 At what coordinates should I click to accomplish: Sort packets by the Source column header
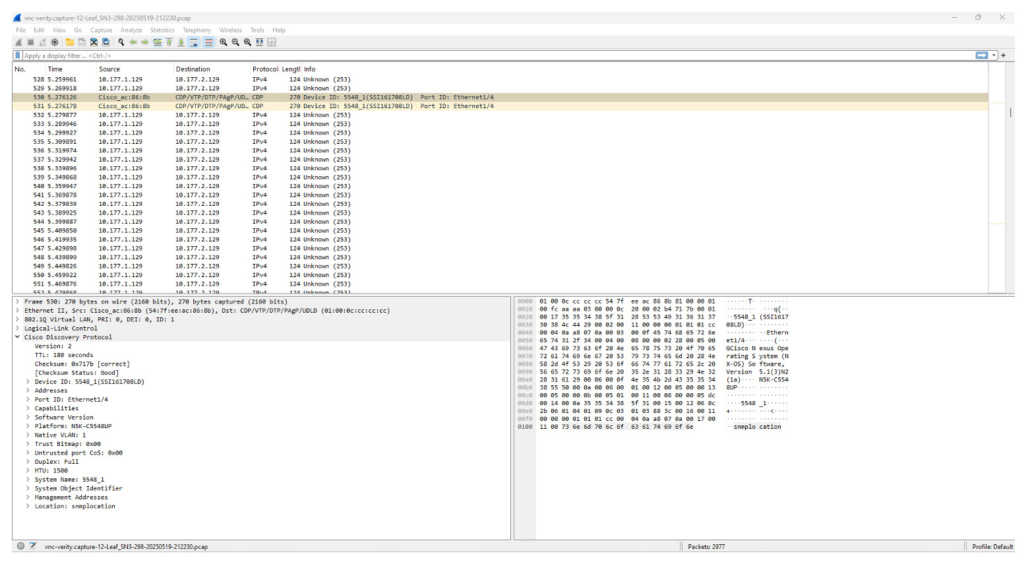[135, 69]
